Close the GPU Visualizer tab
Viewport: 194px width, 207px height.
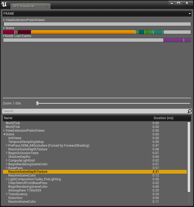click(x=47, y=6)
